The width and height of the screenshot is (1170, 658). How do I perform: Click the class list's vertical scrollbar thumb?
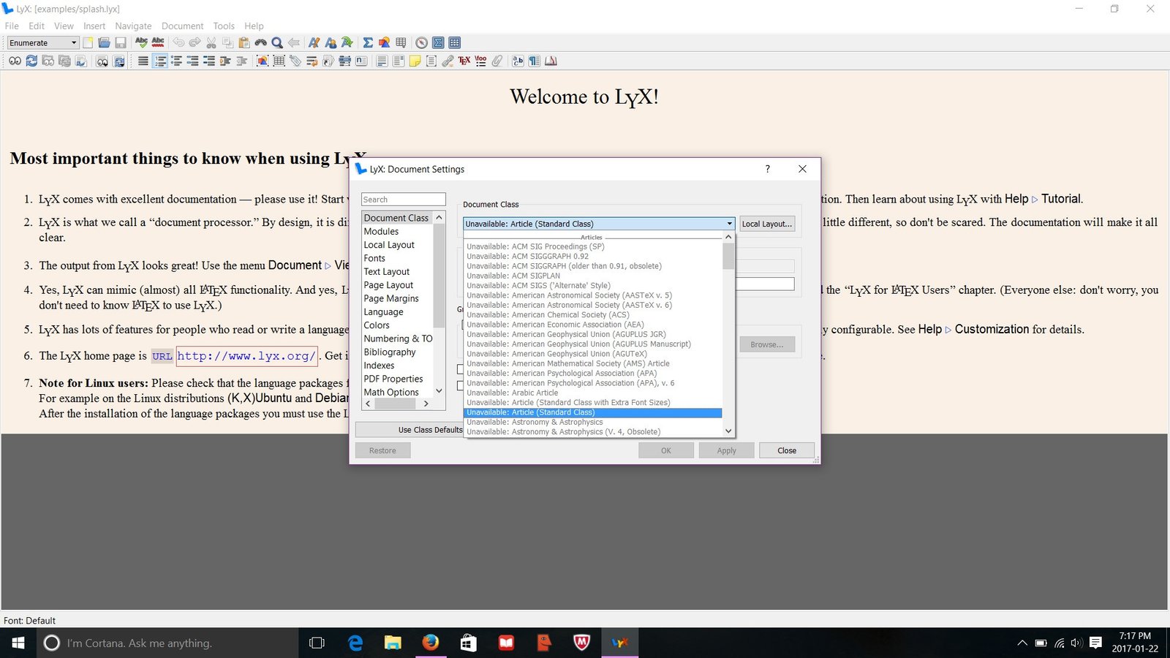click(728, 256)
